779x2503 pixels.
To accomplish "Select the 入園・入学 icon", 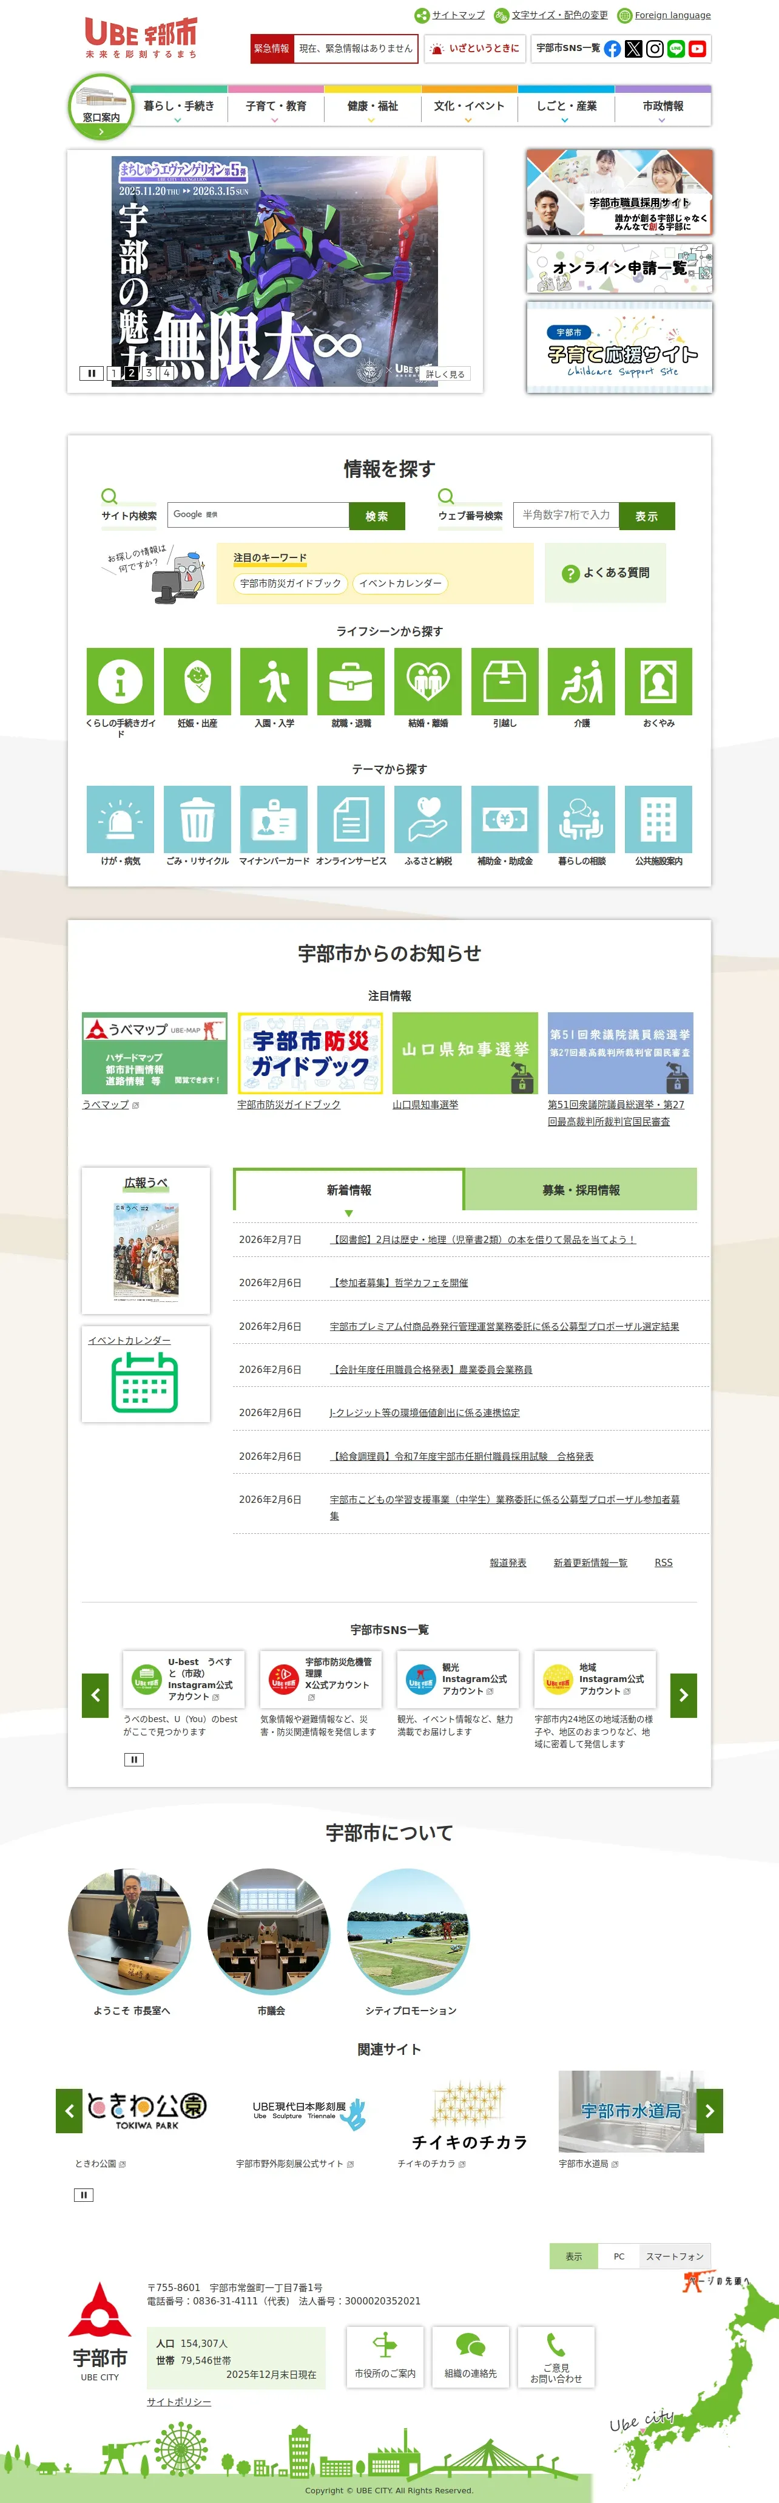I will tap(274, 681).
